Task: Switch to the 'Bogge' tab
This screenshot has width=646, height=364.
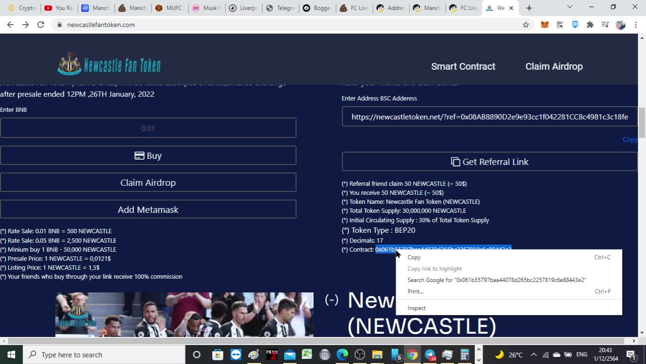Action: coord(317,8)
